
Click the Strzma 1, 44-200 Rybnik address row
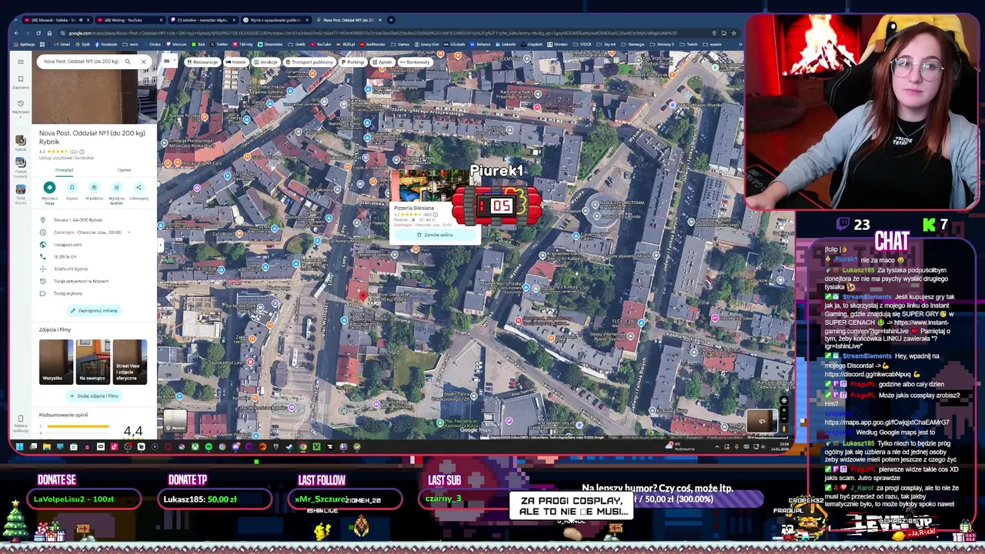coord(92,220)
